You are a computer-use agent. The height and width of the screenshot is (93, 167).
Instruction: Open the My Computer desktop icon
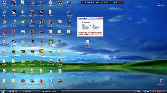point(4,4)
